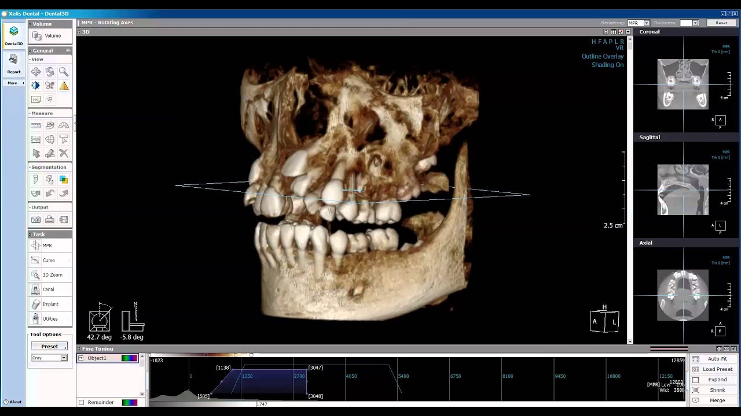
Task: Click the delete-measurement X tool
Action: (64, 153)
